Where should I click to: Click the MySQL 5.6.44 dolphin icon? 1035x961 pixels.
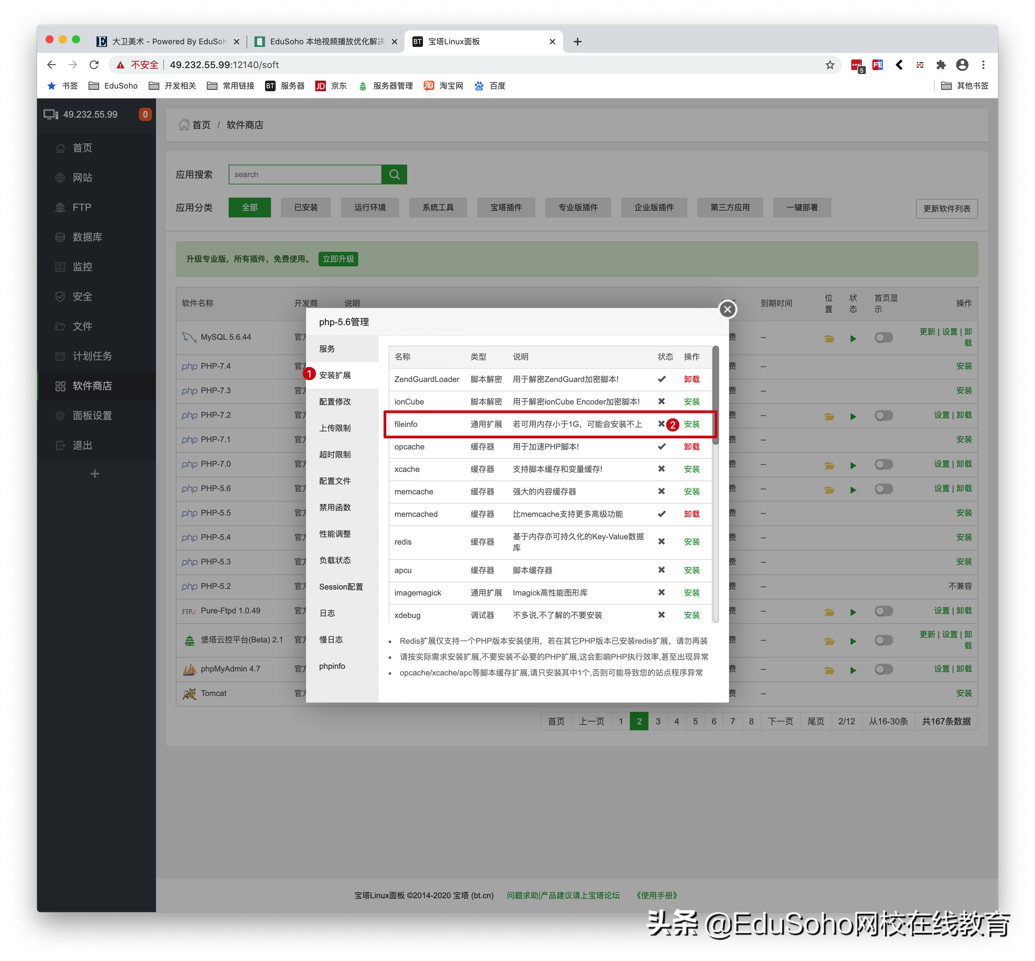189,337
